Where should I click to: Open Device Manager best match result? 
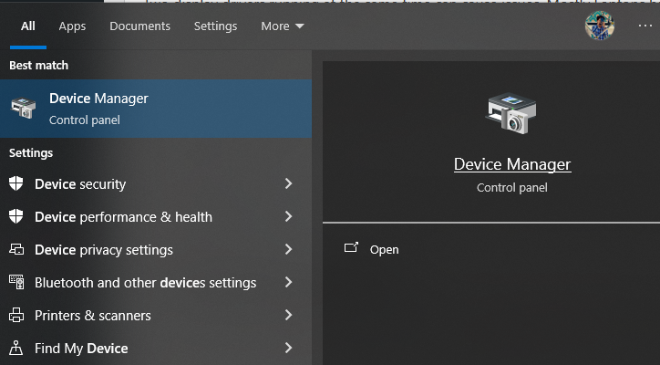pos(156,109)
